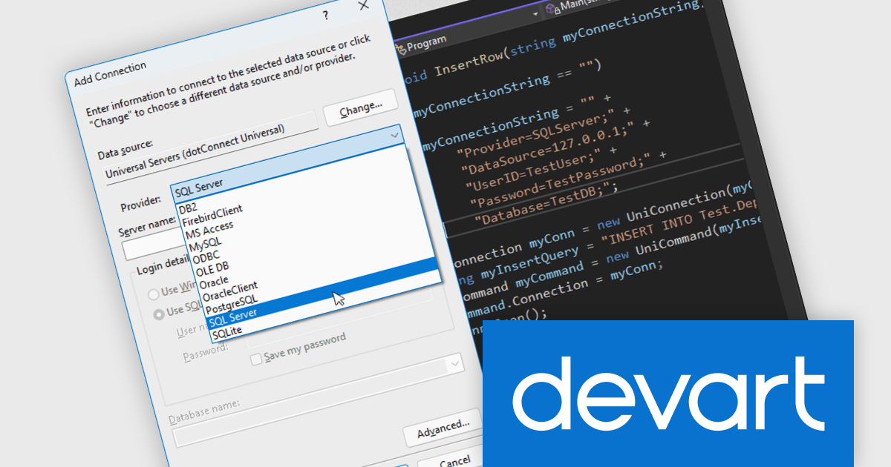
Task: Select PostgreSQL in the list
Action: click(232, 304)
